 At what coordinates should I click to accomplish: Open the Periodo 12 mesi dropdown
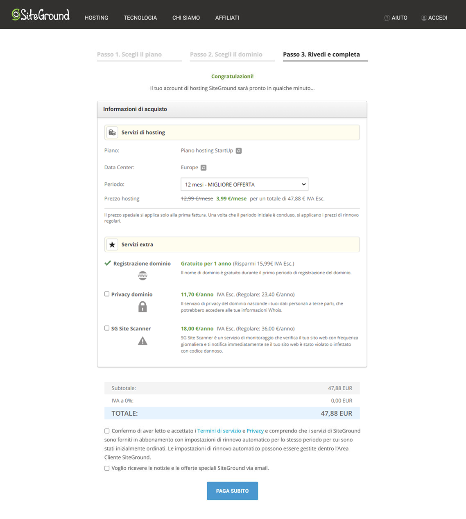click(244, 184)
